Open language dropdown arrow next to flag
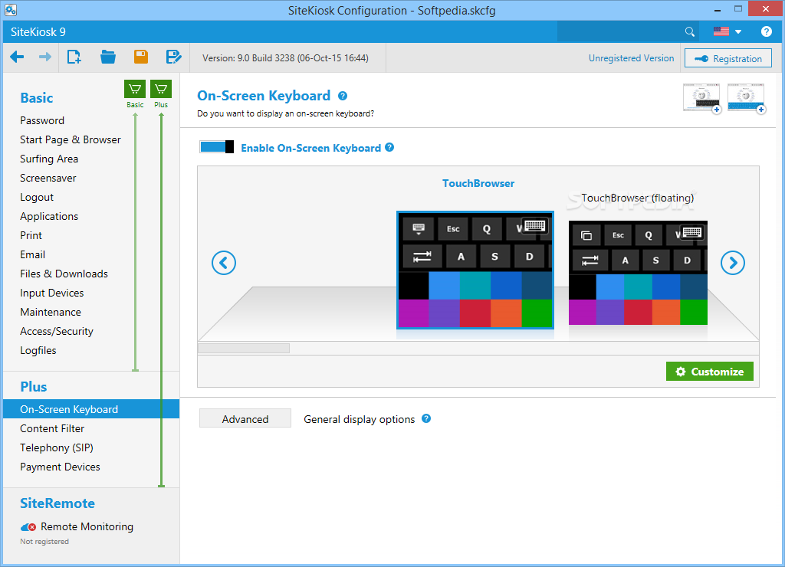785x567 pixels. [x=738, y=31]
